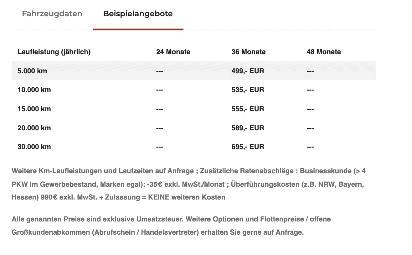The image size is (412, 255).
Task: Click the Laufleistung (jährlich) column header
Action: 54,52
